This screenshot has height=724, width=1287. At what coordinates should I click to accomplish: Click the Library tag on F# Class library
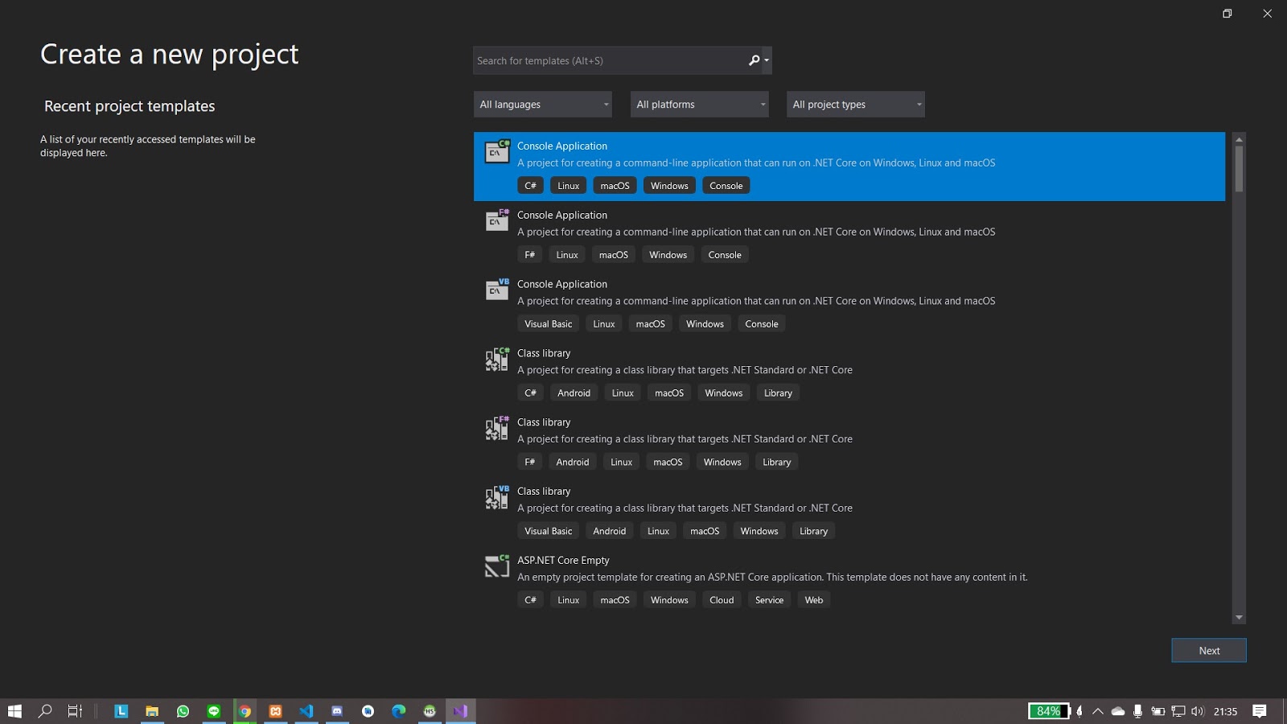pyautogui.click(x=777, y=463)
